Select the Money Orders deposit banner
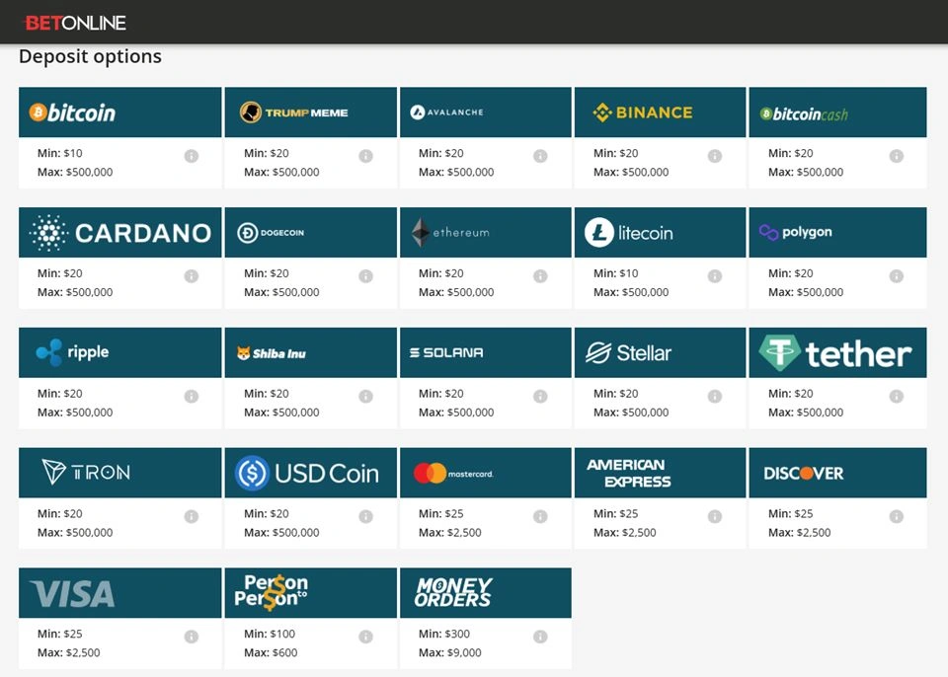The width and height of the screenshot is (948, 677). (x=486, y=593)
